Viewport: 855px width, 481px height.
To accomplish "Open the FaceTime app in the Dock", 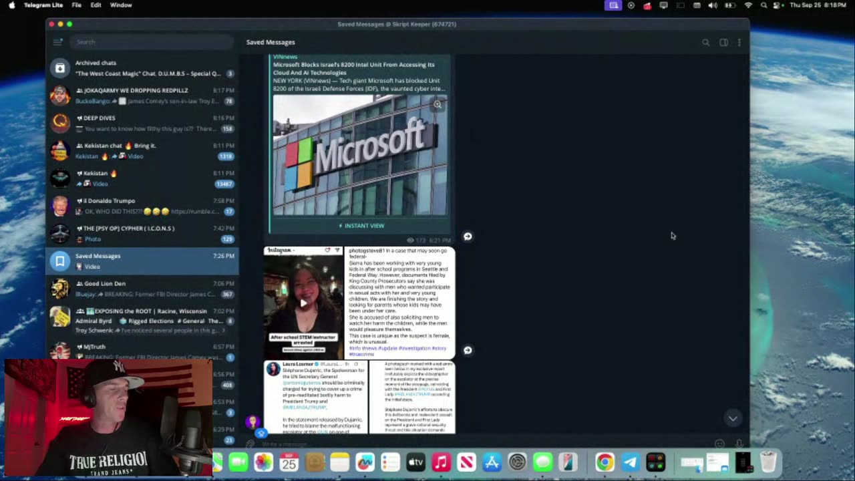I will (x=238, y=462).
